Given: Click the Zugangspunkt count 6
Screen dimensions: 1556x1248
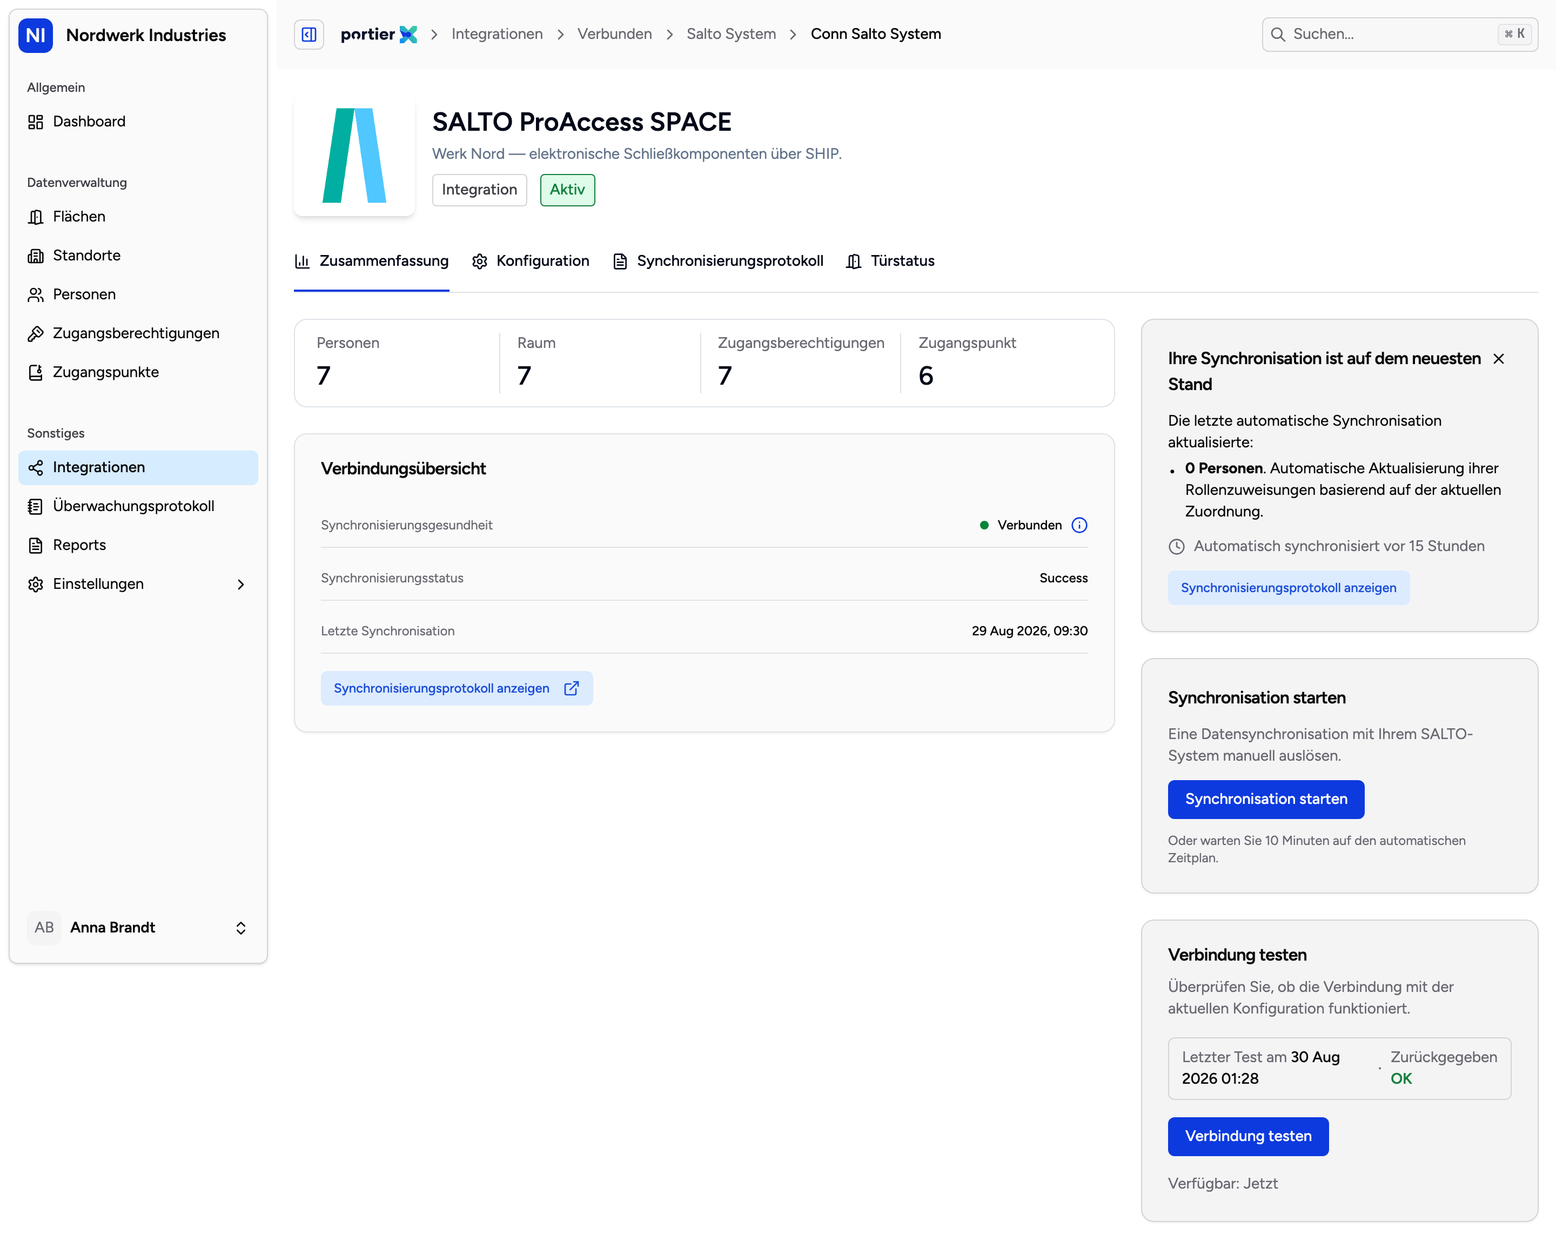Looking at the screenshot, I should pos(926,376).
